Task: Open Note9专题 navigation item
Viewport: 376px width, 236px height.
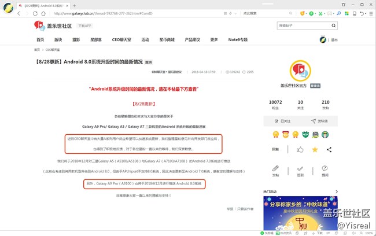Action: tap(238, 39)
